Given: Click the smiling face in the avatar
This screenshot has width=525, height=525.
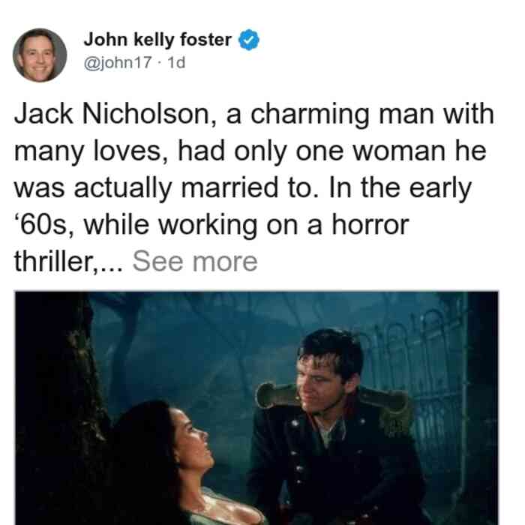Looking at the screenshot, I should [x=39, y=58].
